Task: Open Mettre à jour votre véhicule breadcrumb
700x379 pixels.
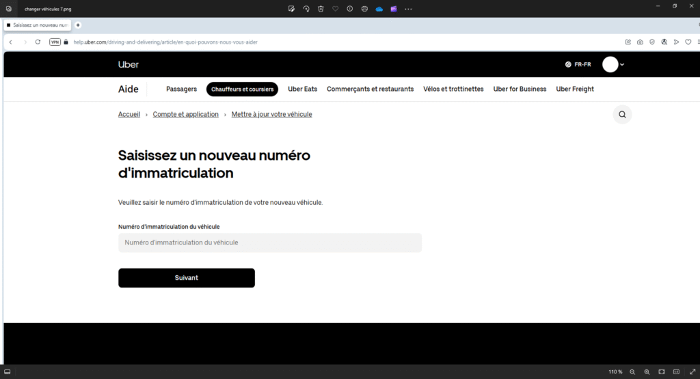Action: click(271, 114)
